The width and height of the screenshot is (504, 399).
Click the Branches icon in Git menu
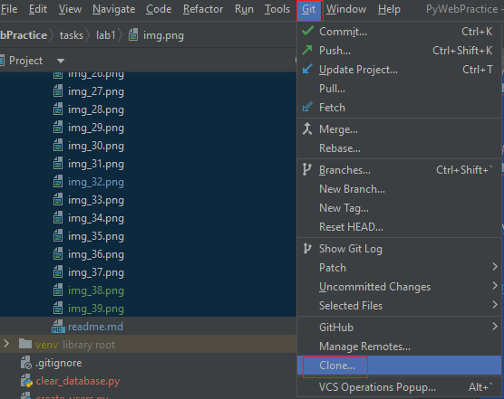coord(307,169)
